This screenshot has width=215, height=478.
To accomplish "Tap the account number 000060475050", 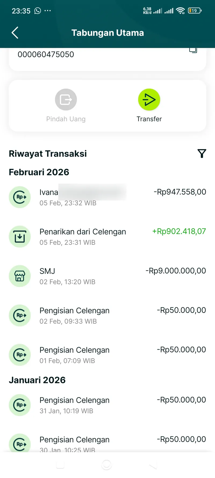I will coord(46,55).
